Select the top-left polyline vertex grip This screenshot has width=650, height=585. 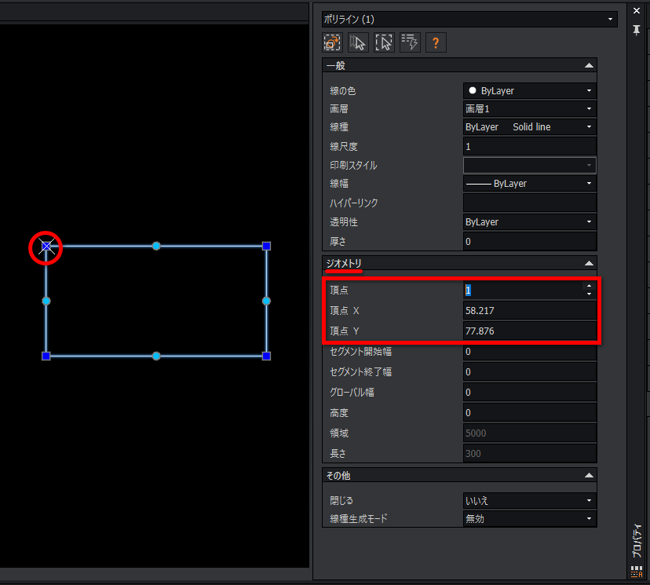[46, 247]
